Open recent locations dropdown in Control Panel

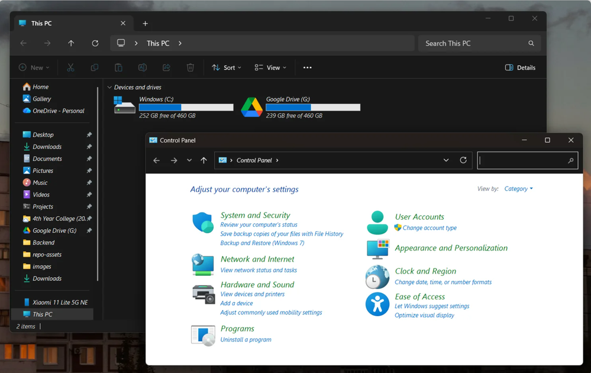pyautogui.click(x=189, y=160)
